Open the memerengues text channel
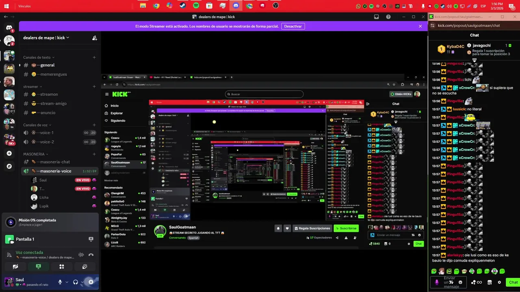Viewport: 520px width, 292px height. (60, 74)
